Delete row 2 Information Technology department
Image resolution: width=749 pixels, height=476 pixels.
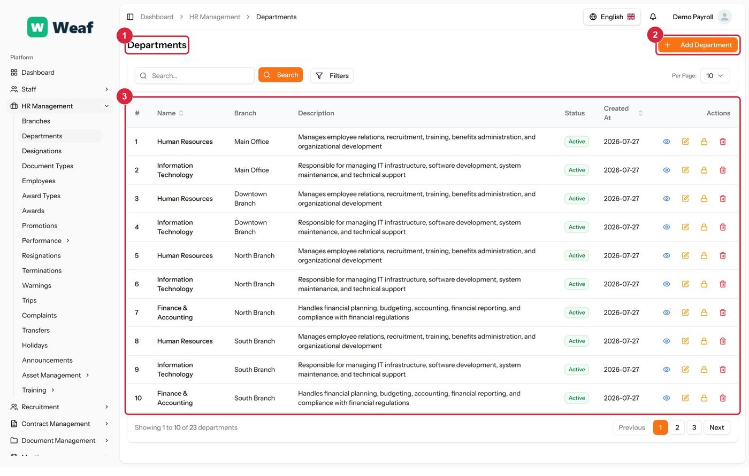(x=723, y=170)
